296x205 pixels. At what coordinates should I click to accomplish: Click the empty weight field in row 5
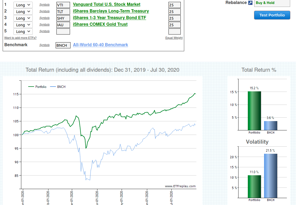click(x=174, y=31)
